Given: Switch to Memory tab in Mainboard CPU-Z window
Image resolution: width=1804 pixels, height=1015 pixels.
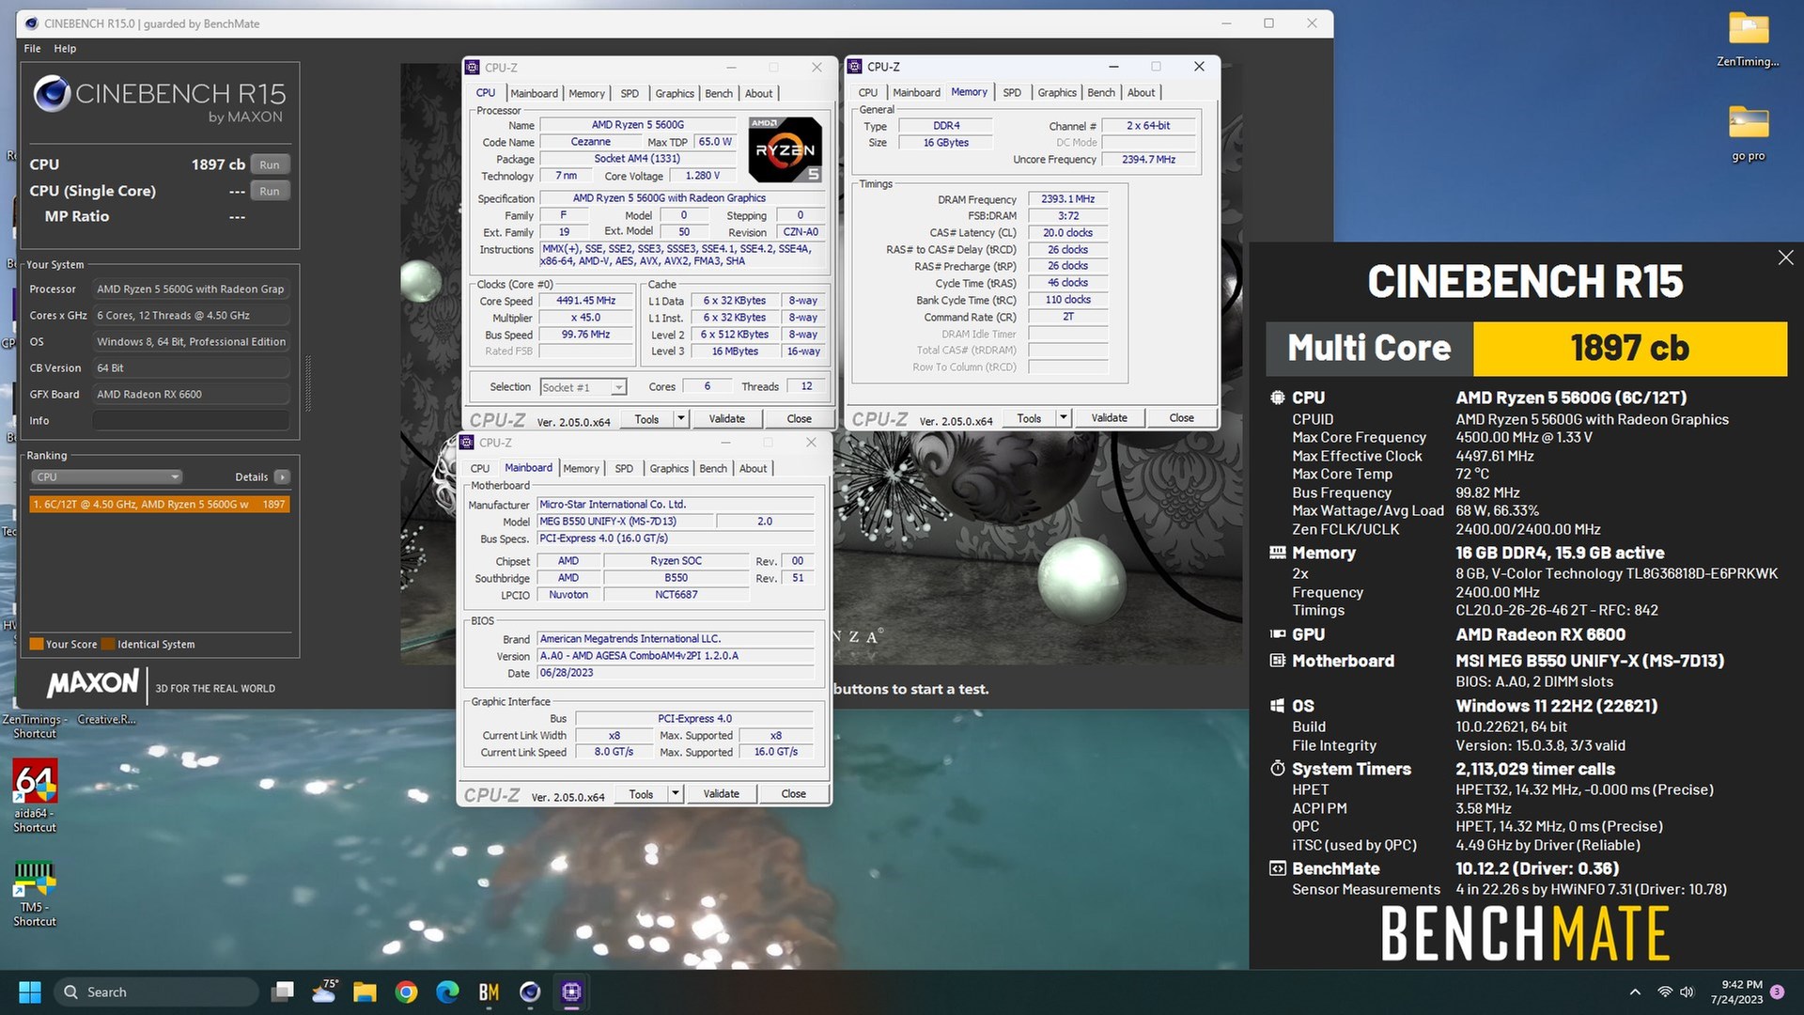Looking at the screenshot, I should pyautogui.click(x=581, y=468).
